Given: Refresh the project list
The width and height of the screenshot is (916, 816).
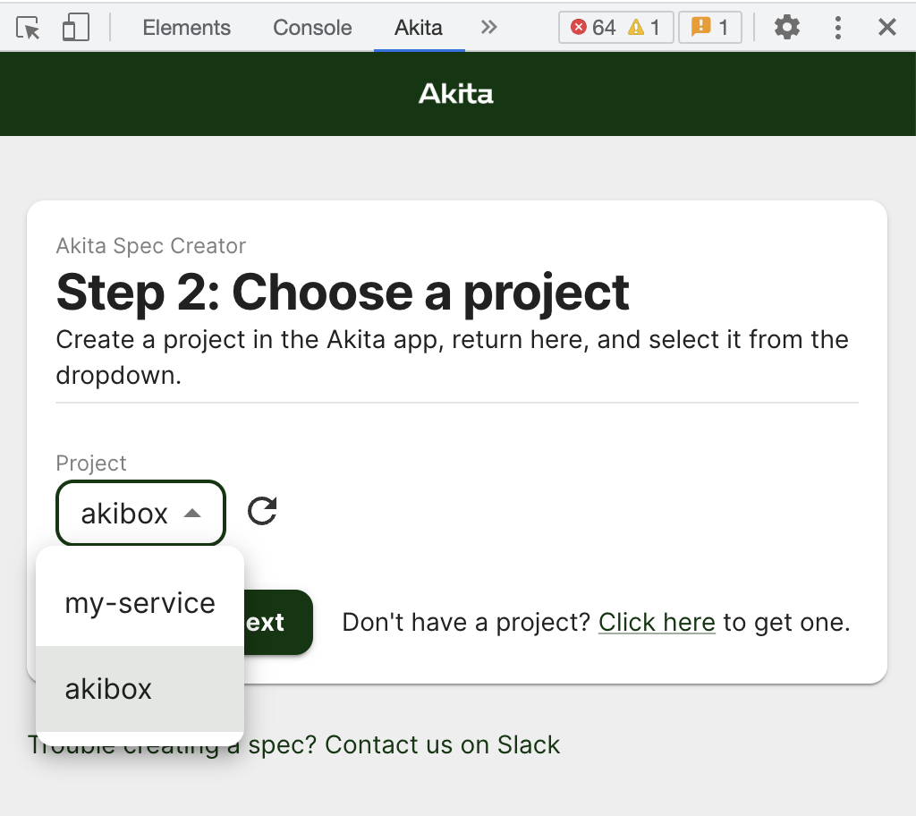Looking at the screenshot, I should tap(262, 512).
